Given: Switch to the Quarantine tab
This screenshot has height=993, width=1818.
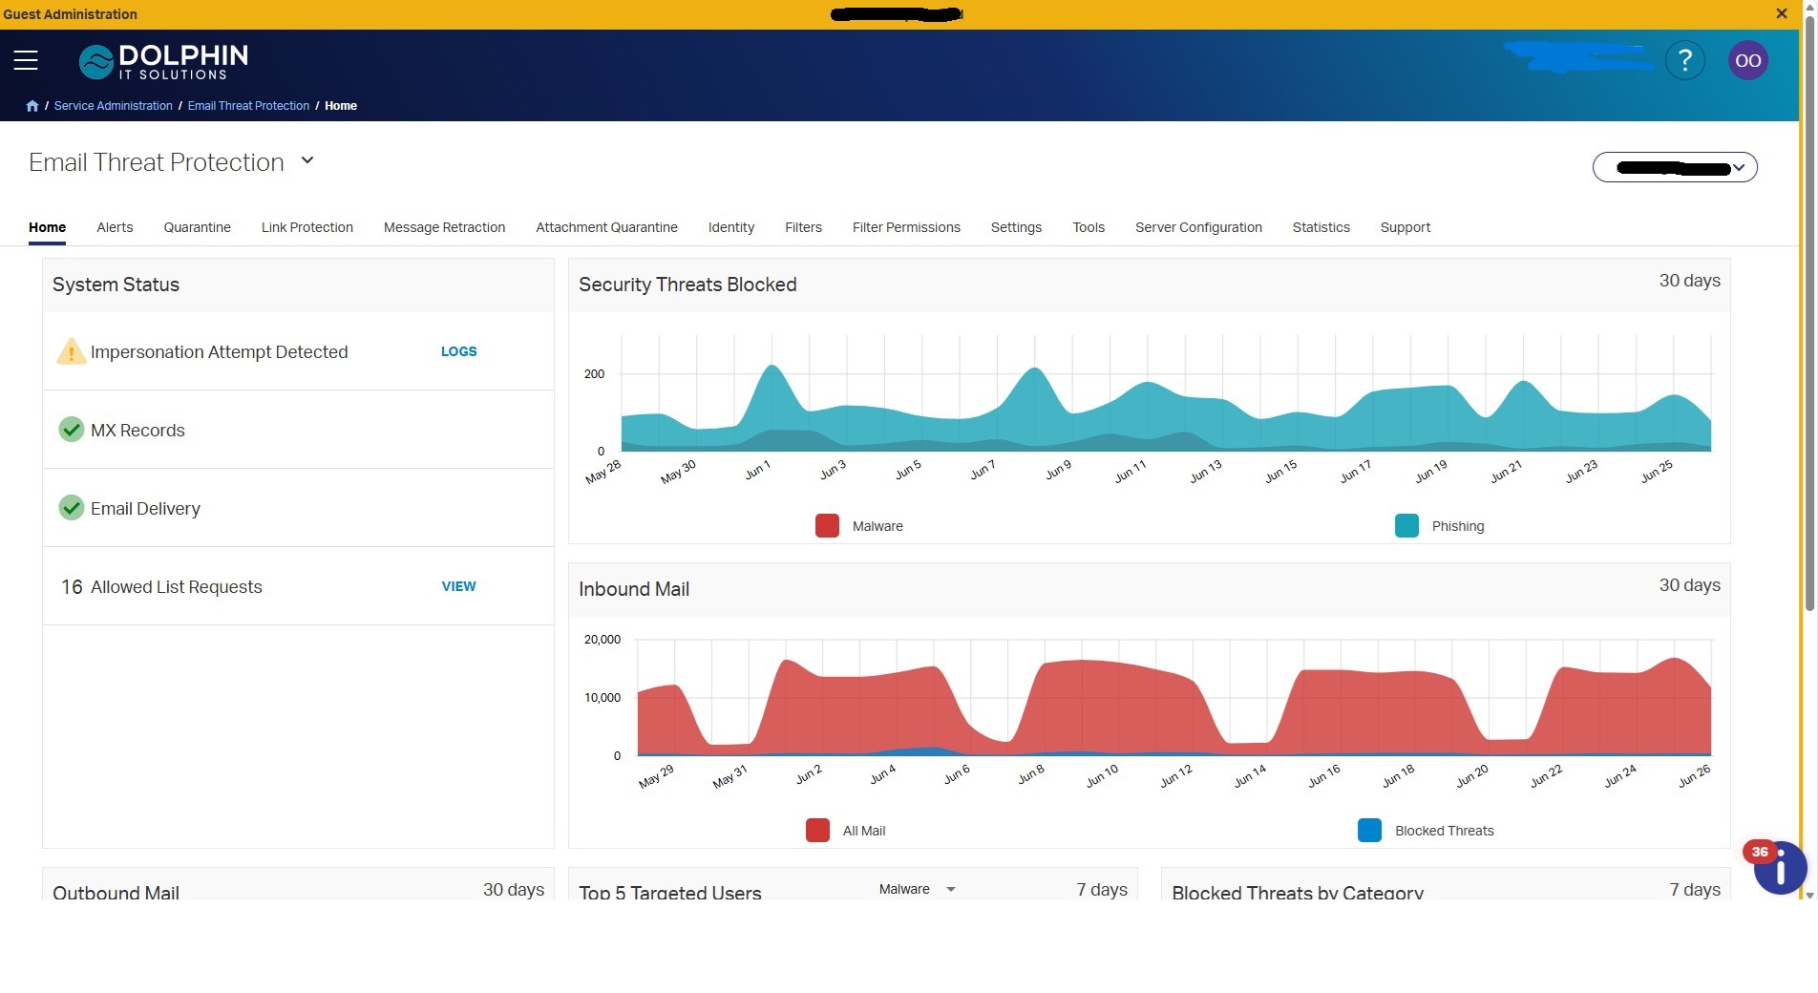Looking at the screenshot, I should 197,227.
